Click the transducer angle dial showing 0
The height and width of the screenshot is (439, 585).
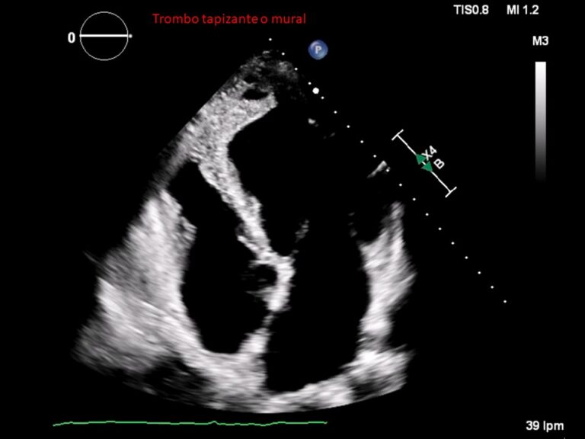pos(104,37)
